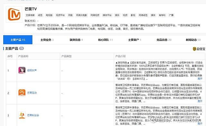Switch to the 核心团队 tab
Screen dimensions: 206x126
click(105, 40)
